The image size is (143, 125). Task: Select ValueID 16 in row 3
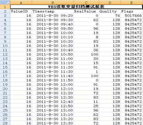pyautogui.click(x=21, y=16)
